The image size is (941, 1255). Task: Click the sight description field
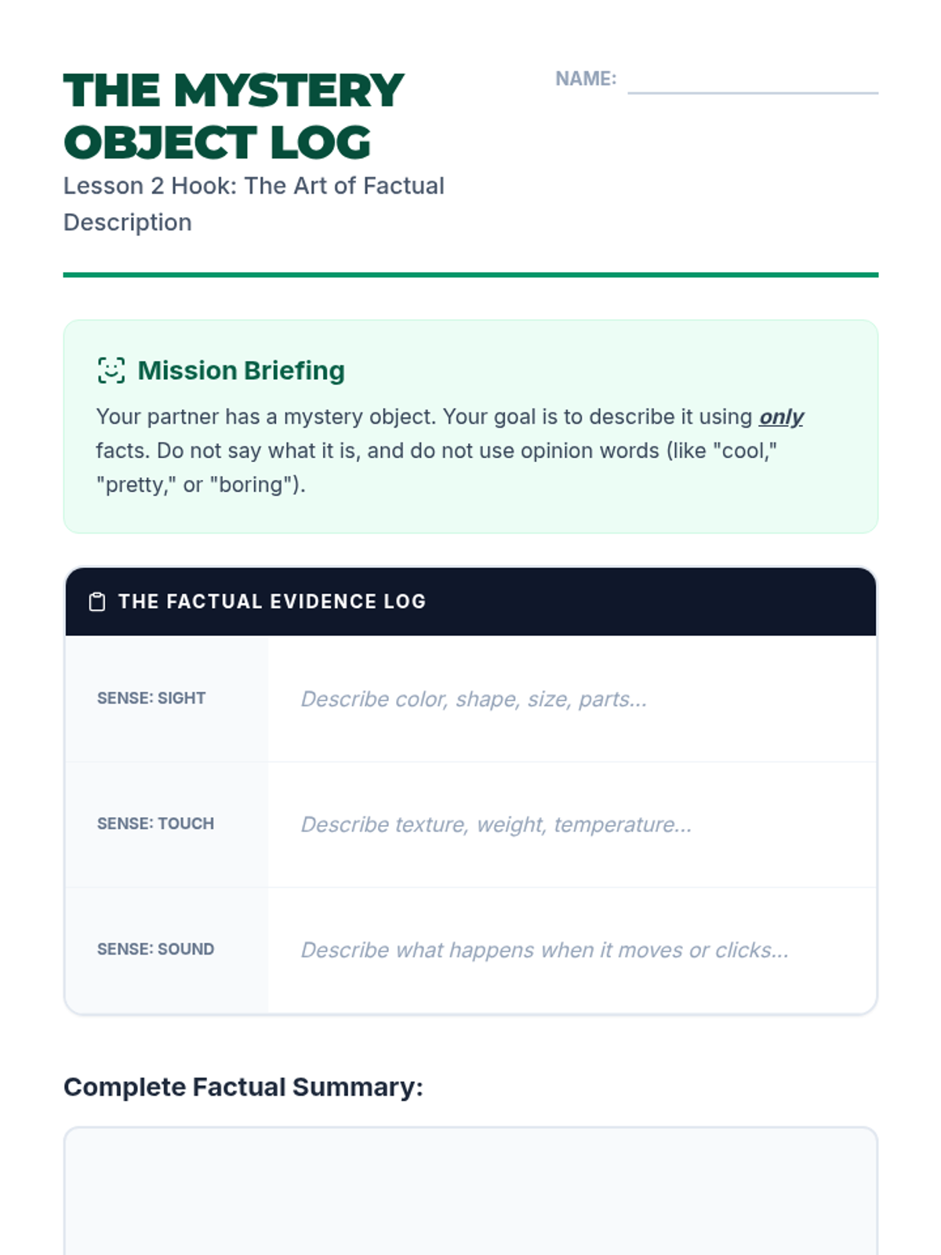click(571, 699)
